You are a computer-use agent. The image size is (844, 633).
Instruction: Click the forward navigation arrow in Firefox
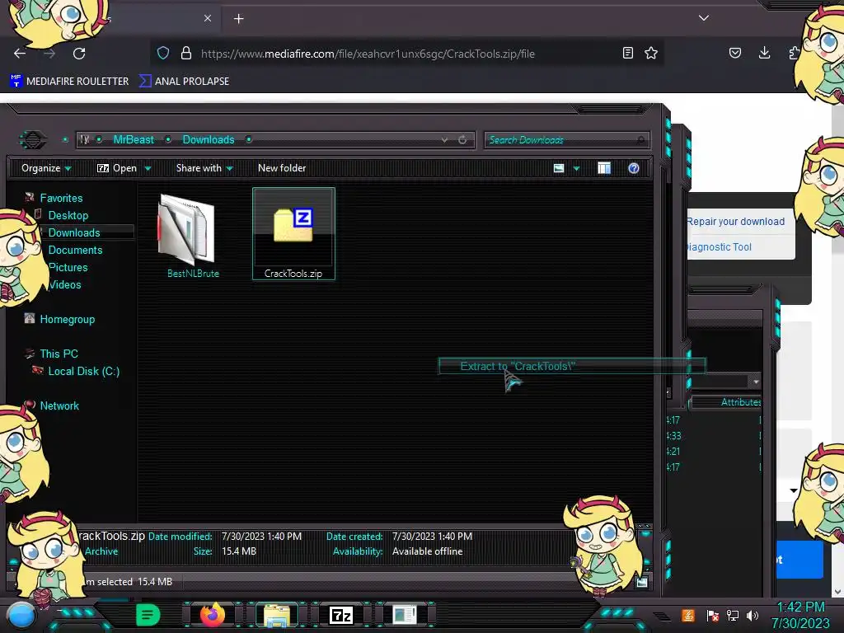[x=49, y=54]
